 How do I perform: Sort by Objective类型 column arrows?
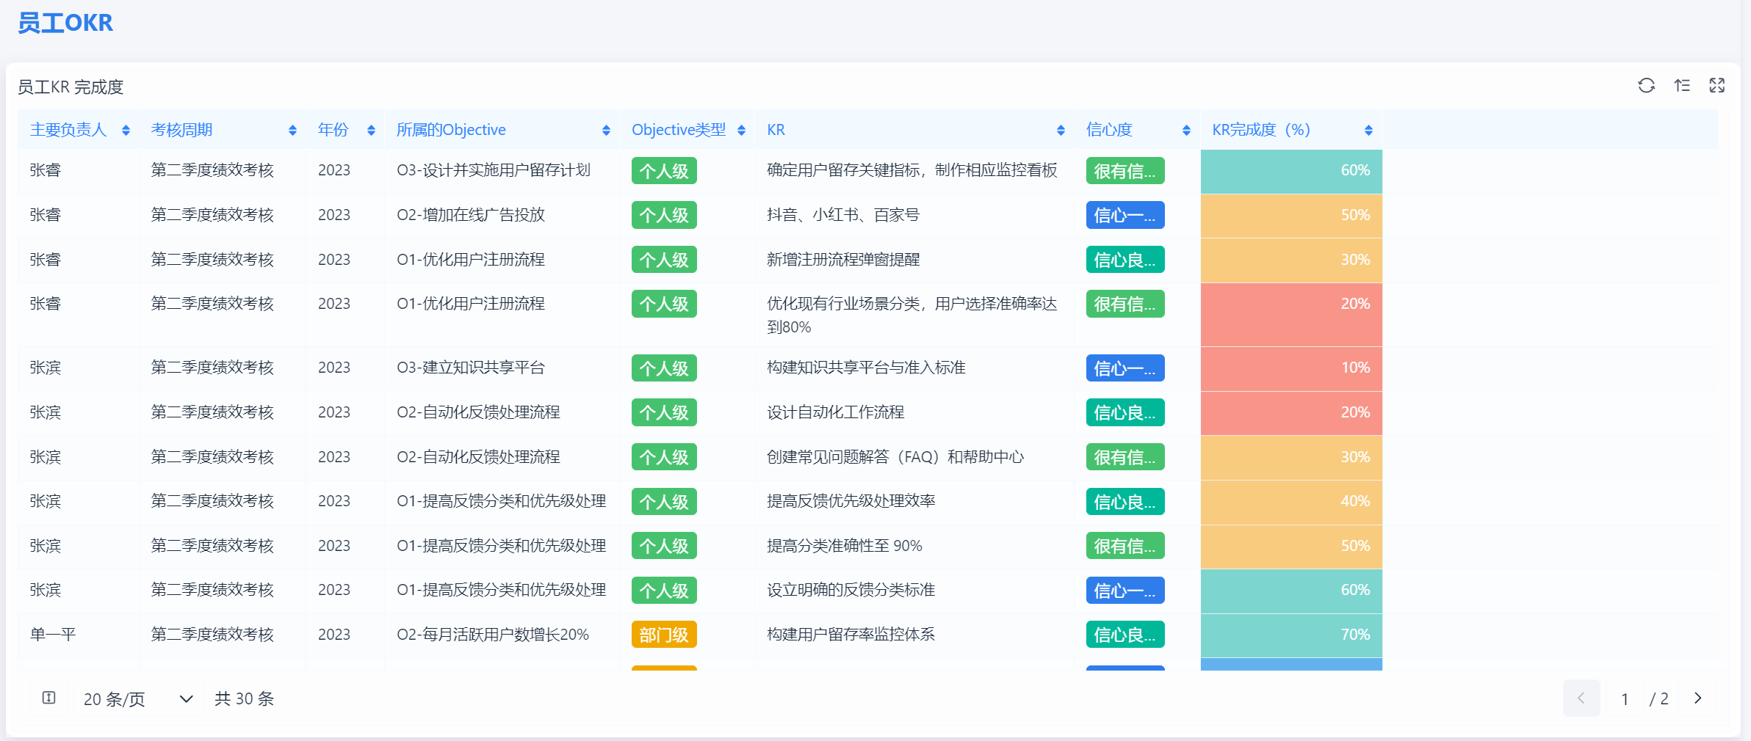point(741,130)
